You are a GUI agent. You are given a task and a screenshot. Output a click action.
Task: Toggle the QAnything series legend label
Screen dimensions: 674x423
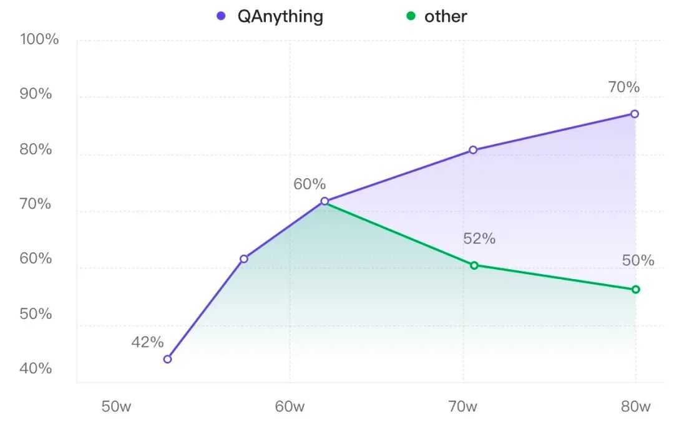[x=280, y=16]
